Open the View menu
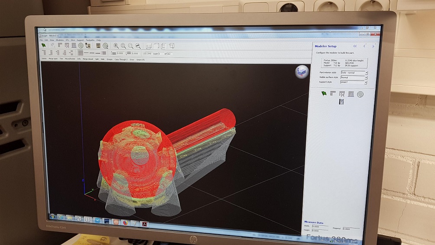435x245 pixels. click(x=52, y=40)
